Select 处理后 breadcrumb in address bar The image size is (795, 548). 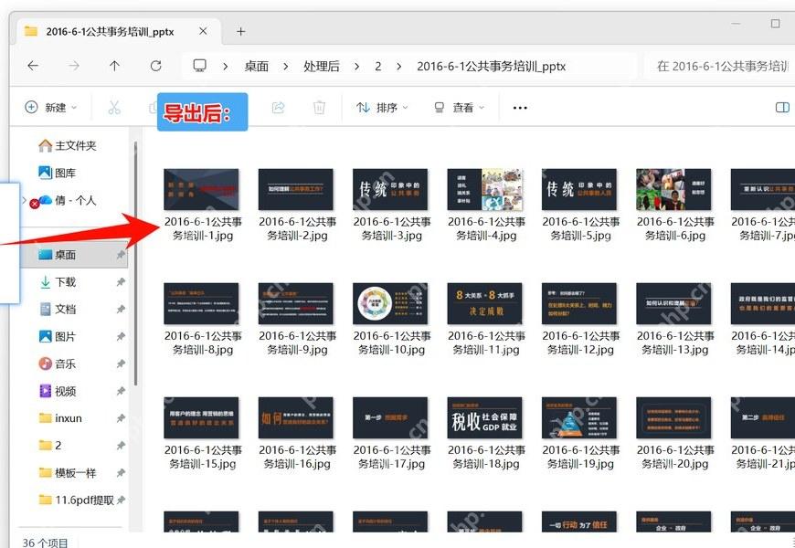tap(322, 66)
